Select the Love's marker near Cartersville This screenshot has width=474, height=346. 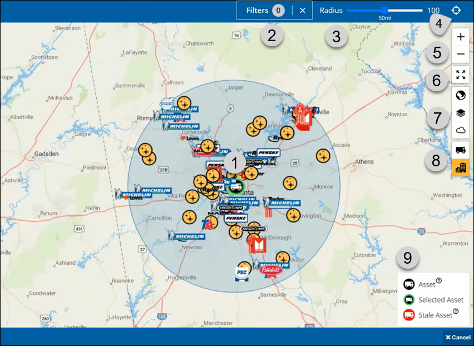190,139
